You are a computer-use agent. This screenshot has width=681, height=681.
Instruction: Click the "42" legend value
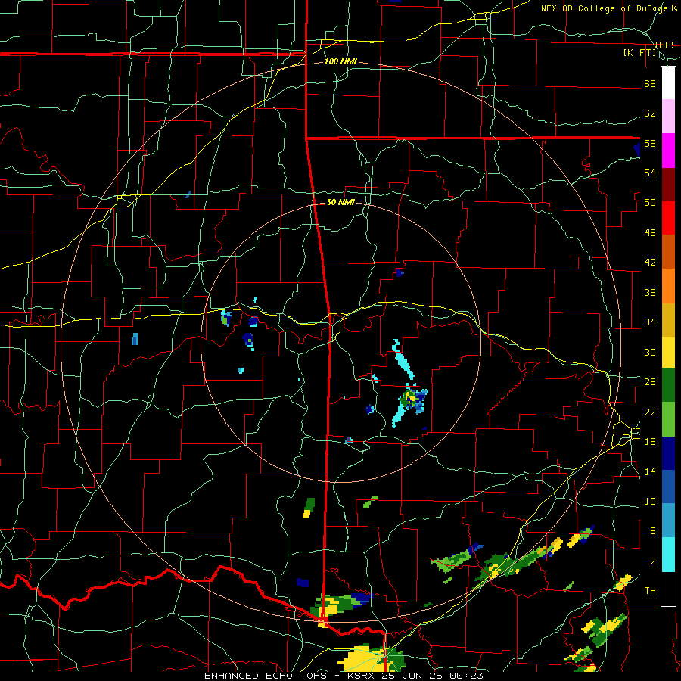(x=650, y=263)
